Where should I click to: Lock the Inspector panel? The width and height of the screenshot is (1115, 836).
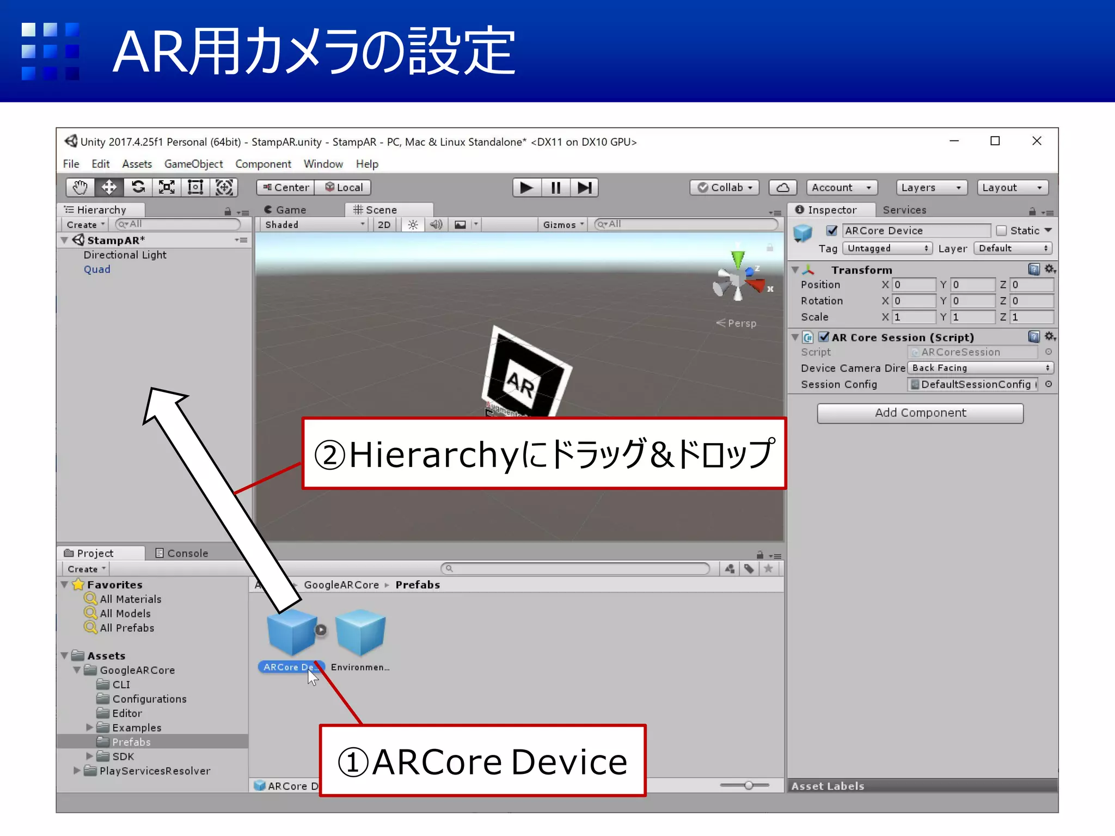click(1032, 211)
